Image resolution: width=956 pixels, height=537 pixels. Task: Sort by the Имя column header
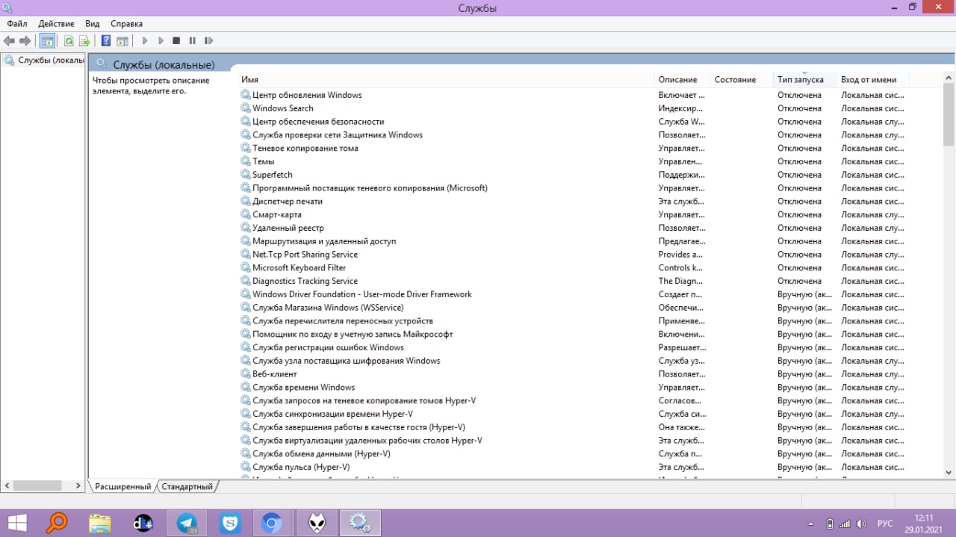coord(446,79)
